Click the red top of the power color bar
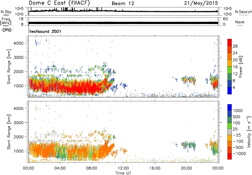 [230, 42]
